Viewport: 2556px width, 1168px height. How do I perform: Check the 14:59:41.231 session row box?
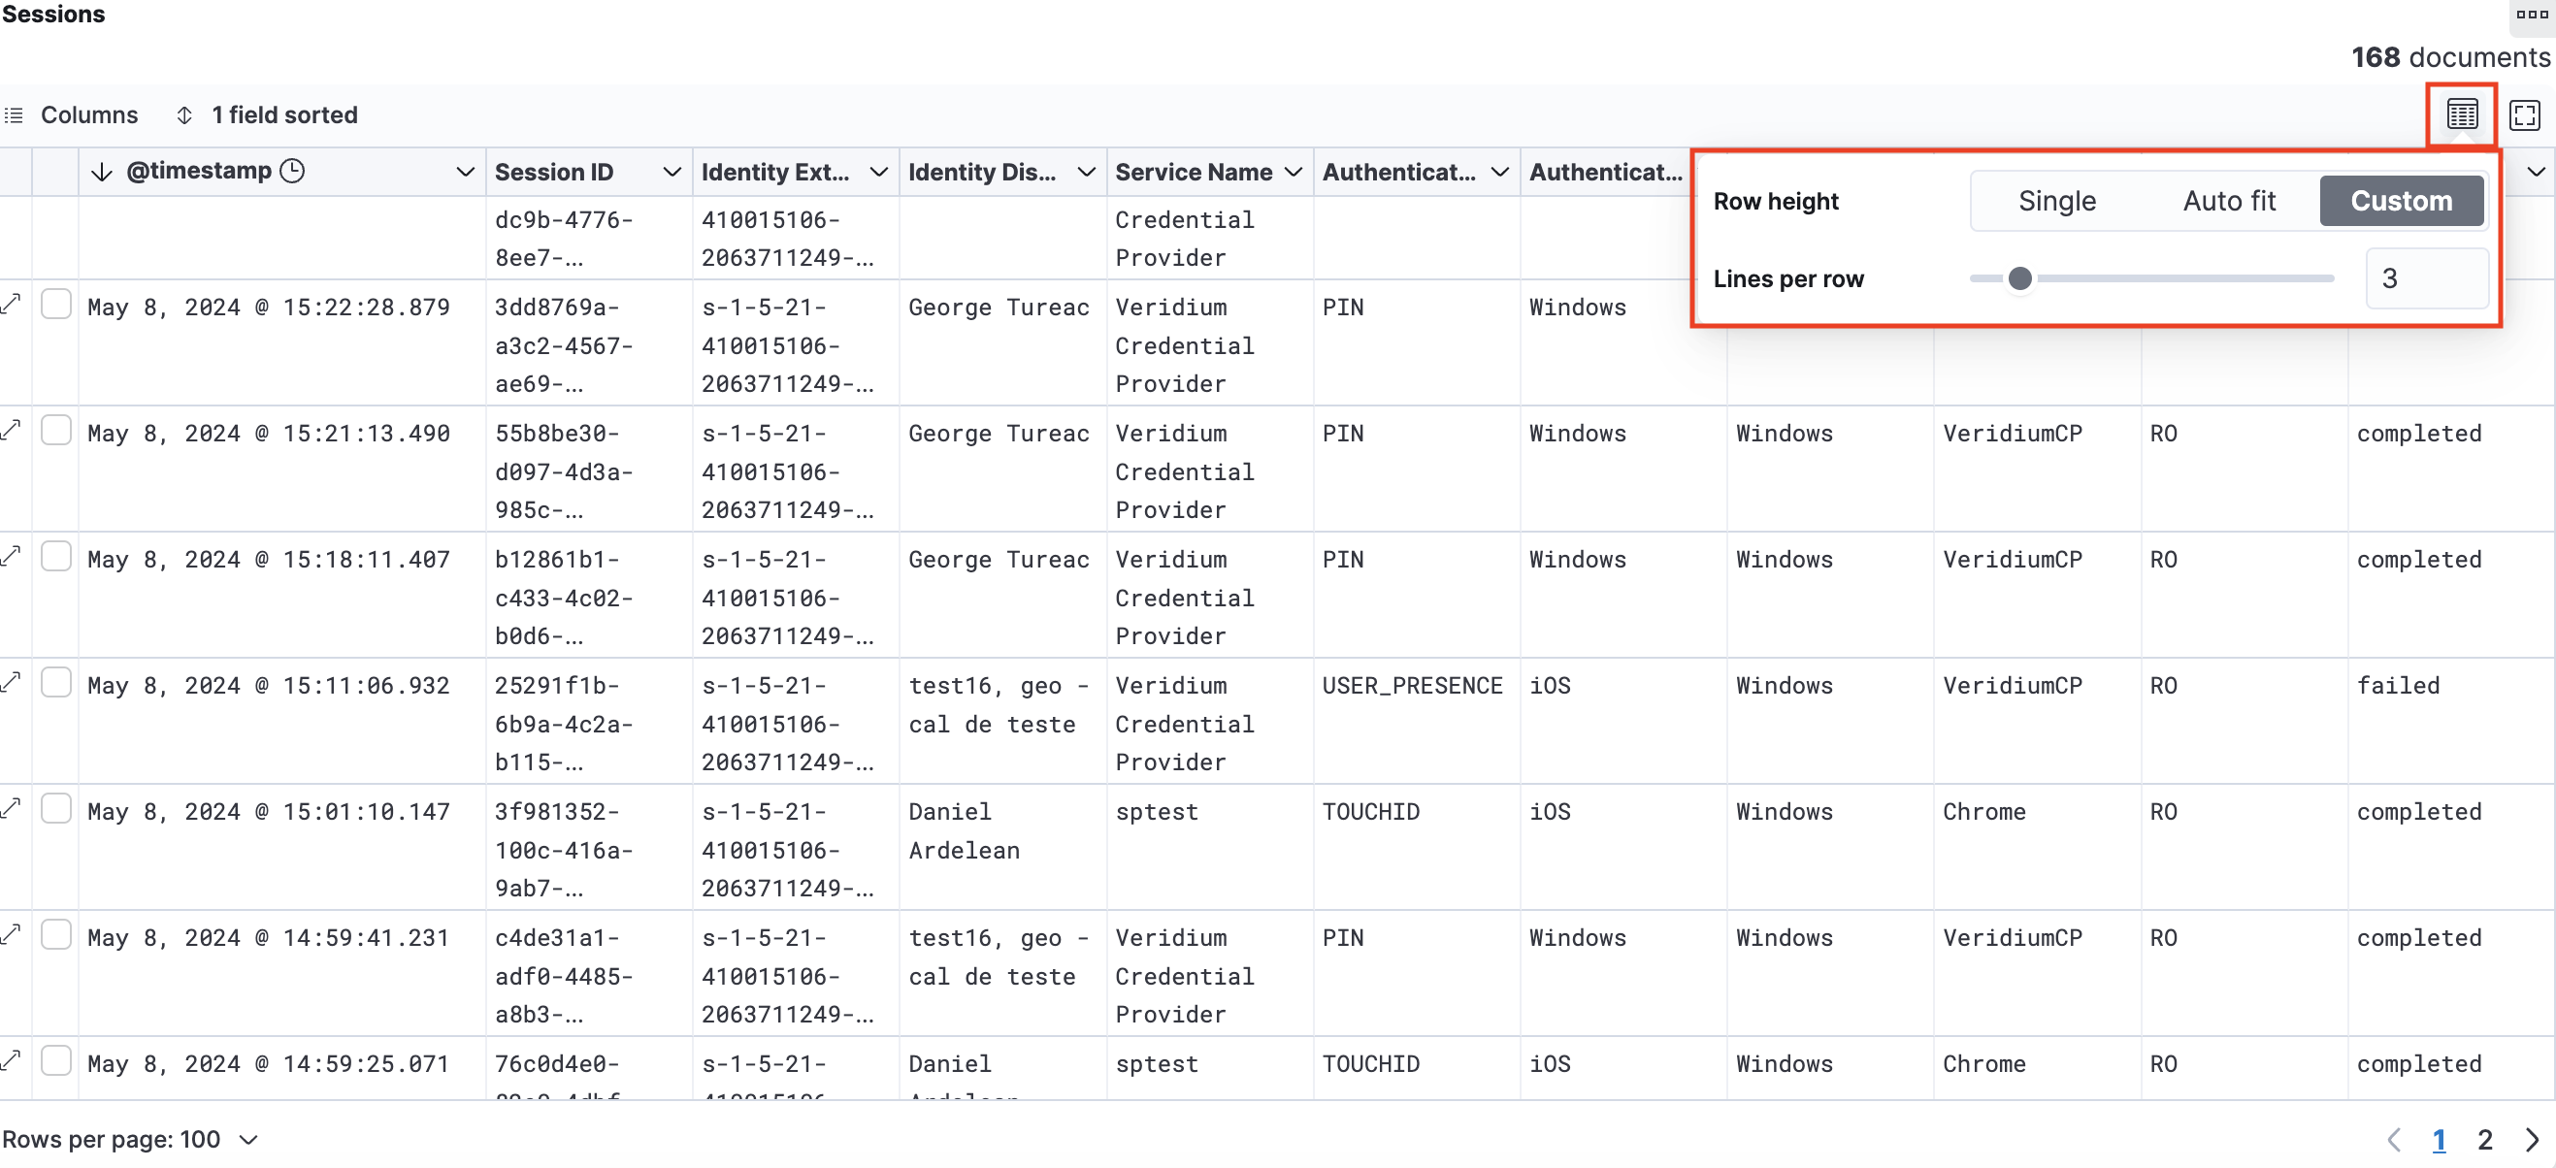point(56,935)
